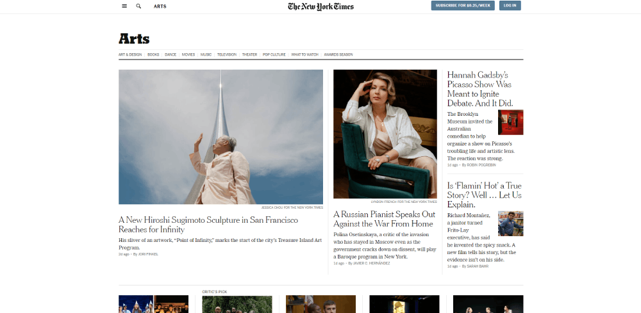Click Jessica Chou photo credit
This screenshot has height=313, width=641.
tap(292, 207)
